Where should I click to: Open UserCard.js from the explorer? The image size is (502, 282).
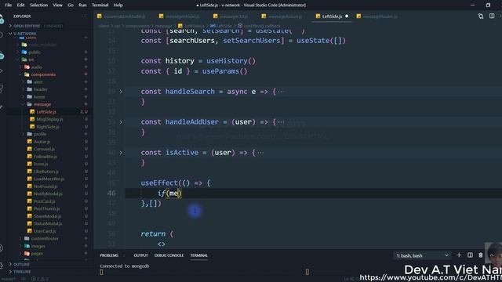[45, 231]
